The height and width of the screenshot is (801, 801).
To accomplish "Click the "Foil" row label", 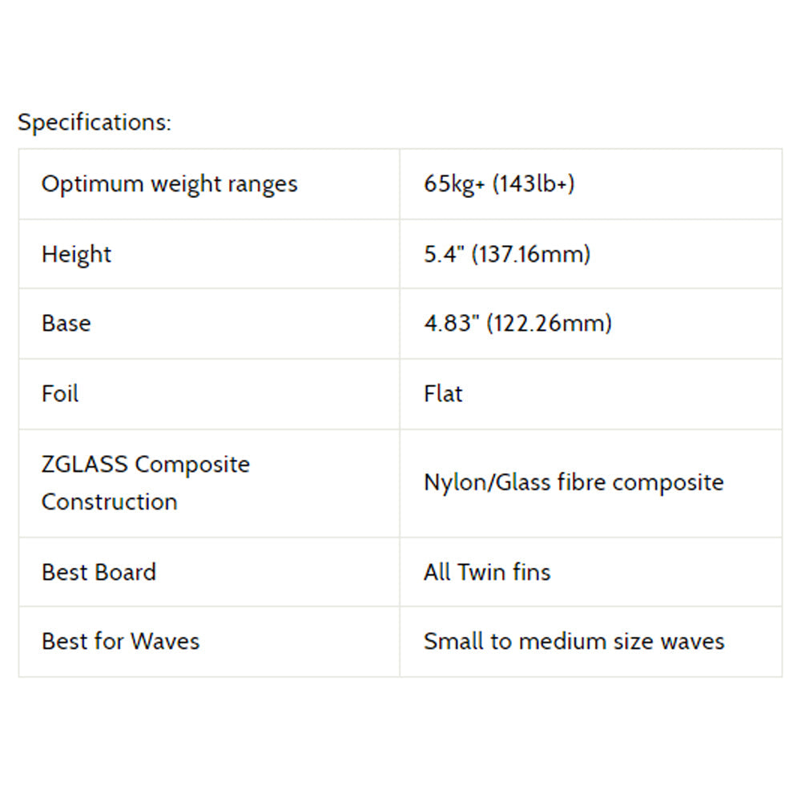I will coord(60,394).
